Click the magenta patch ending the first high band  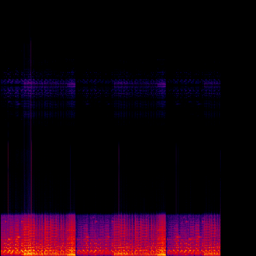pyautogui.click(x=72, y=84)
